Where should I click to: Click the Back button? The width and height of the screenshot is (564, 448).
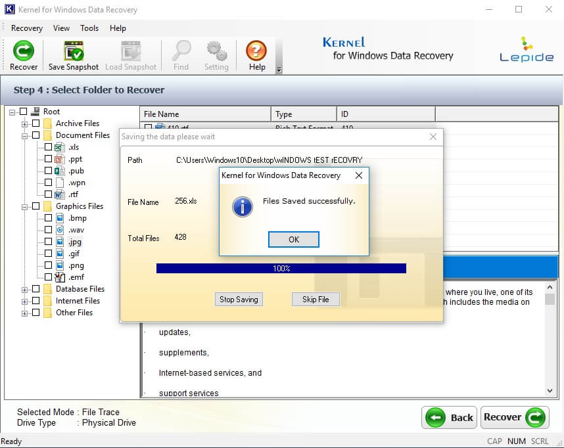tap(449, 417)
